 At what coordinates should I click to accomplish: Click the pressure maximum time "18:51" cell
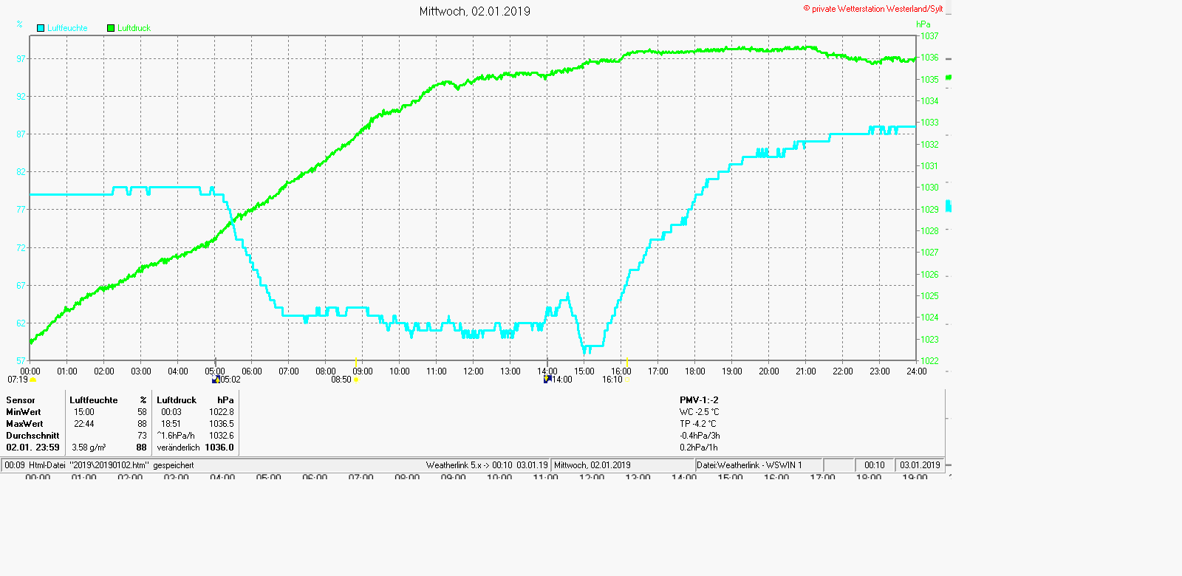point(171,424)
